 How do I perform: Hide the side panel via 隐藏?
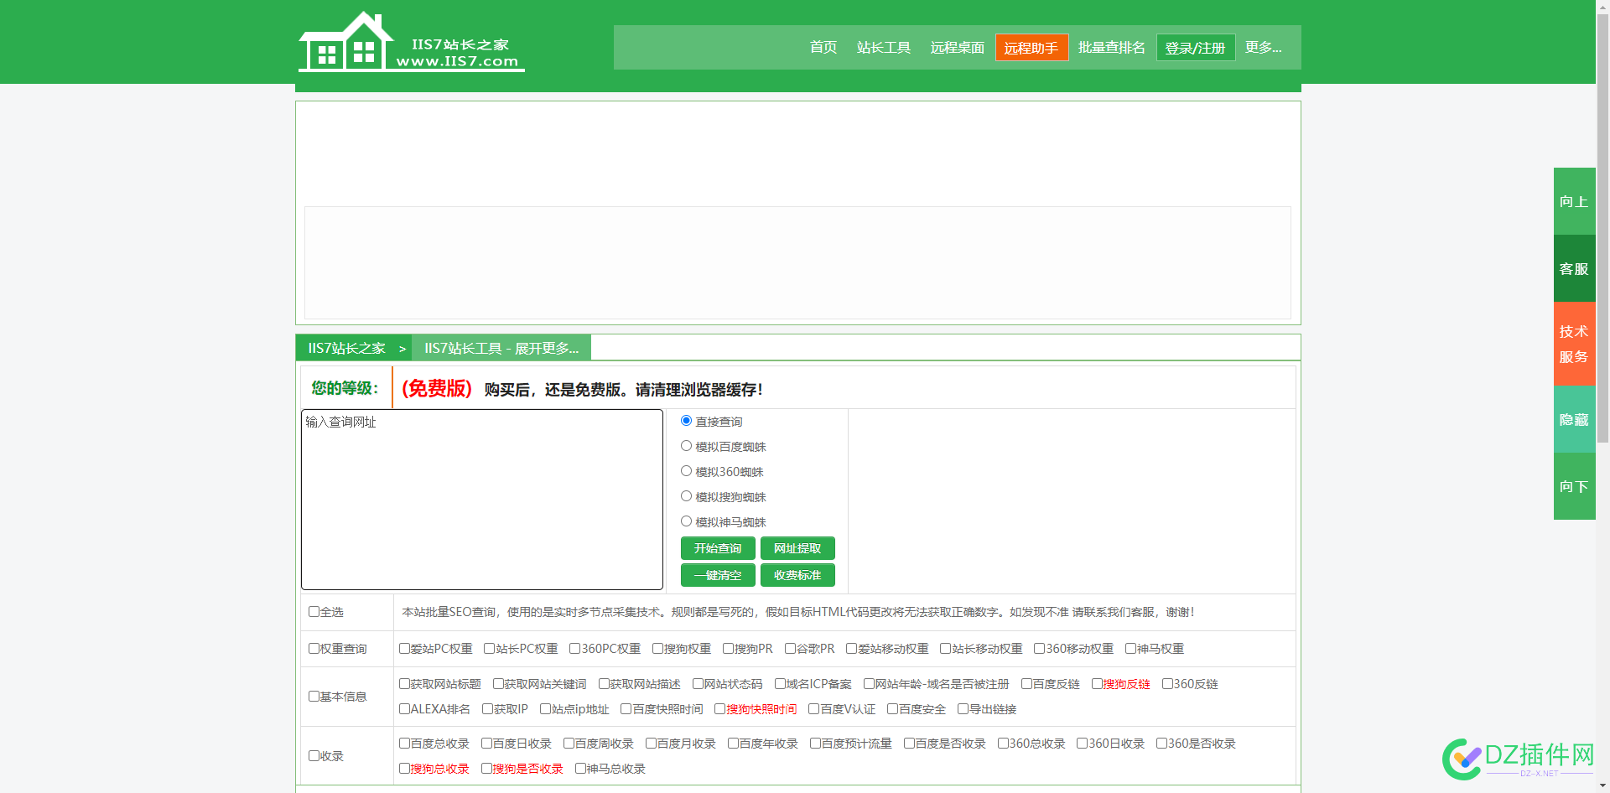point(1574,419)
